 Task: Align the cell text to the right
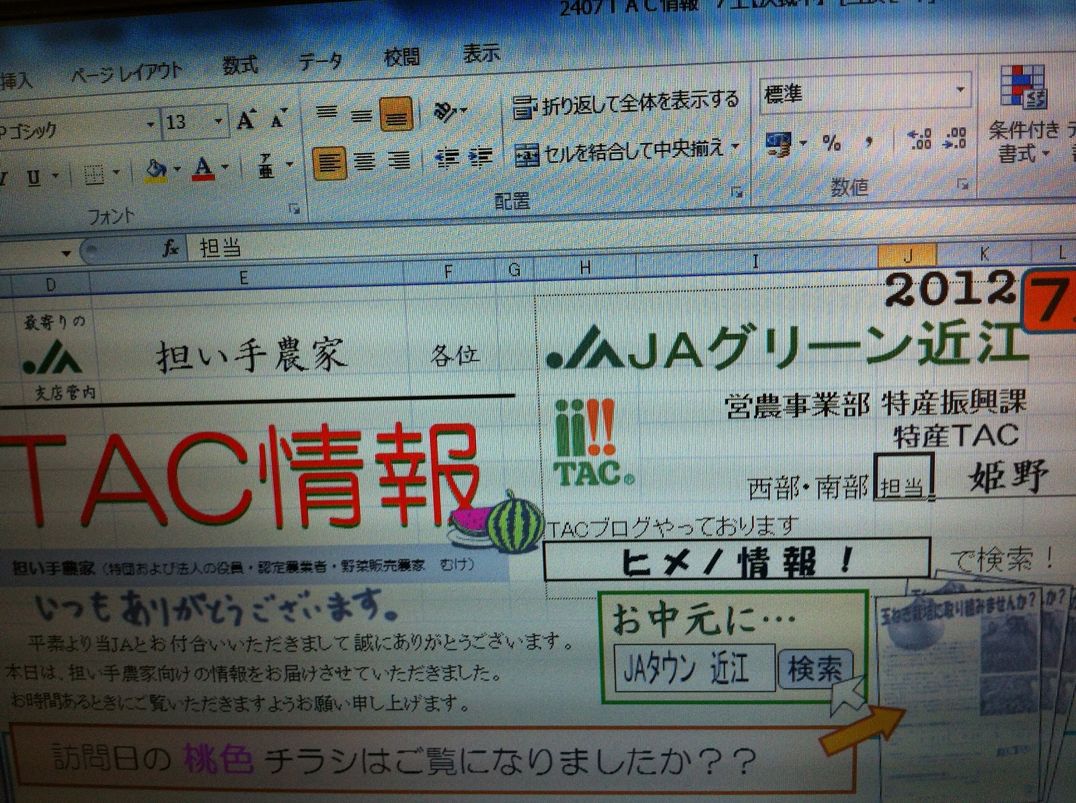[x=399, y=160]
